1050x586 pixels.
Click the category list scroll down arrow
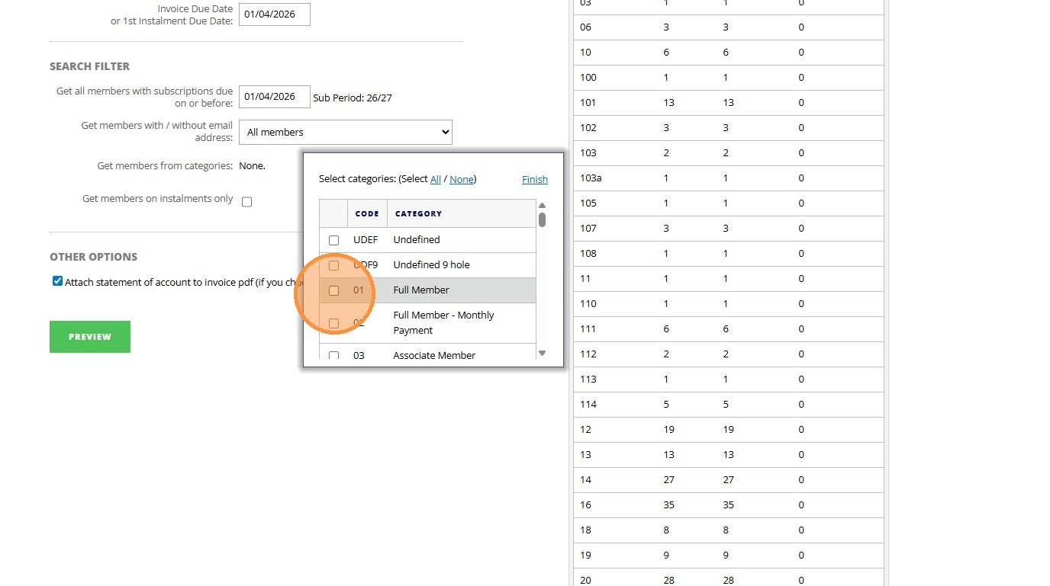click(x=543, y=353)
